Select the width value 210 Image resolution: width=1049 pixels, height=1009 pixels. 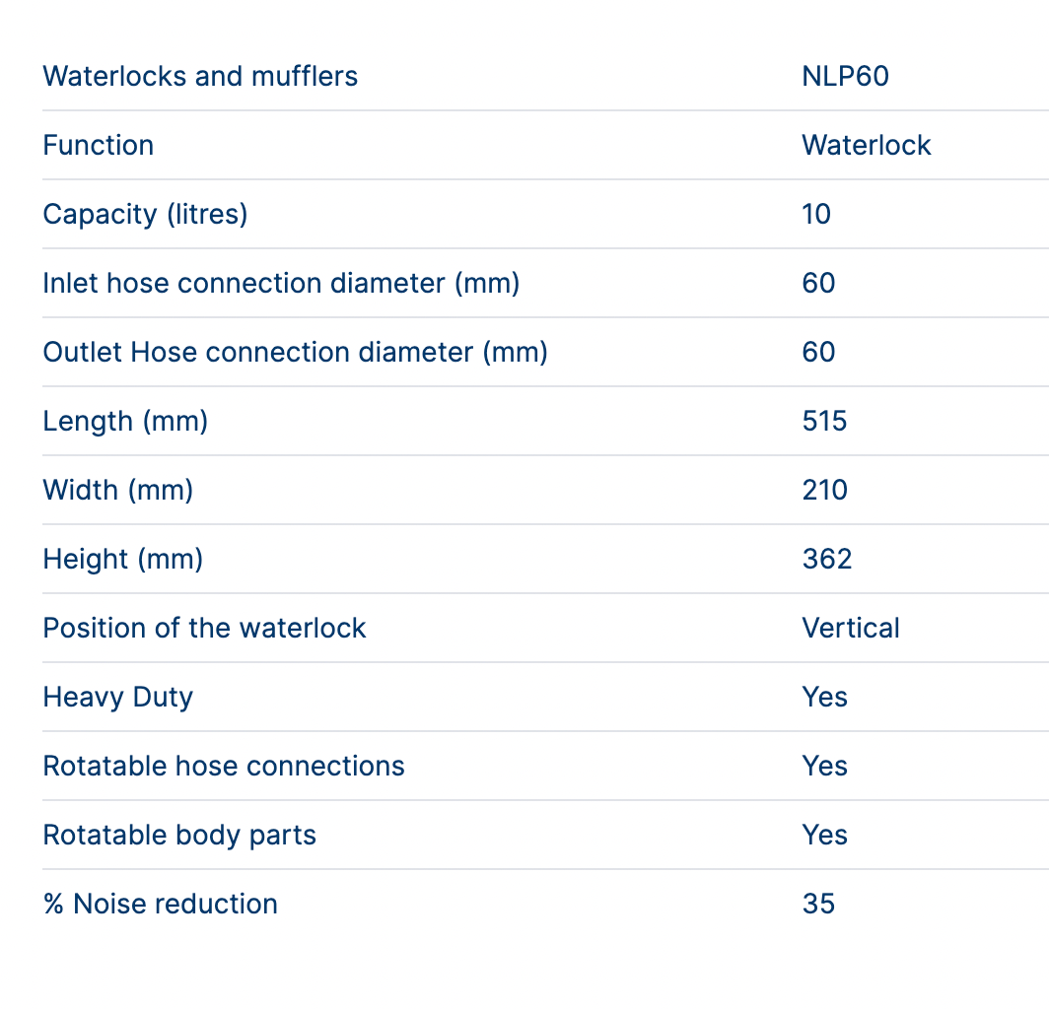coord(824,490)
